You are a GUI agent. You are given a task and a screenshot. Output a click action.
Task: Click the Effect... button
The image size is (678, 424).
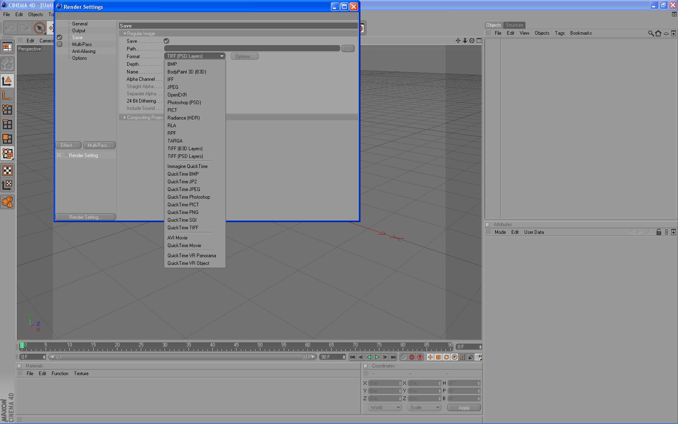tap(68, 145)
